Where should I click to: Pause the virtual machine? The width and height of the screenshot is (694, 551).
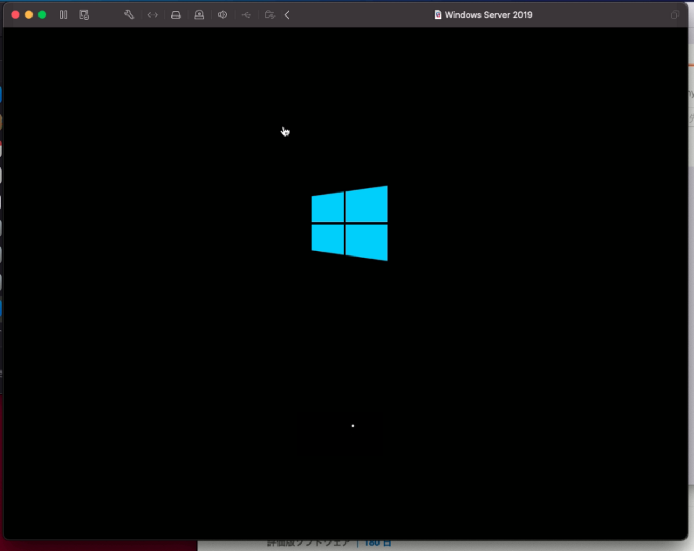(x=64, y=15)
